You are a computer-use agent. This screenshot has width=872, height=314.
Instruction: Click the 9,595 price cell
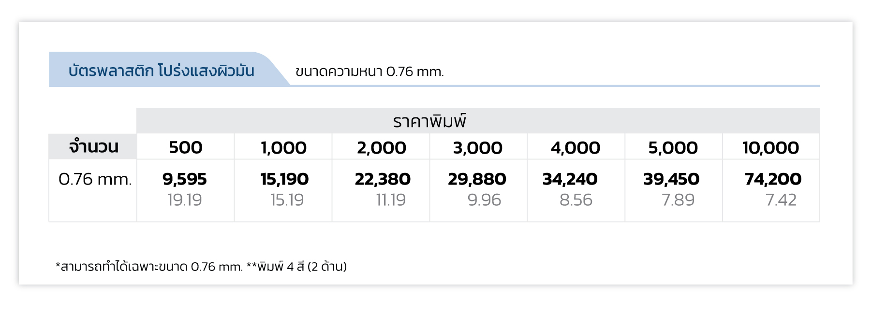click(x=186, y=190)
